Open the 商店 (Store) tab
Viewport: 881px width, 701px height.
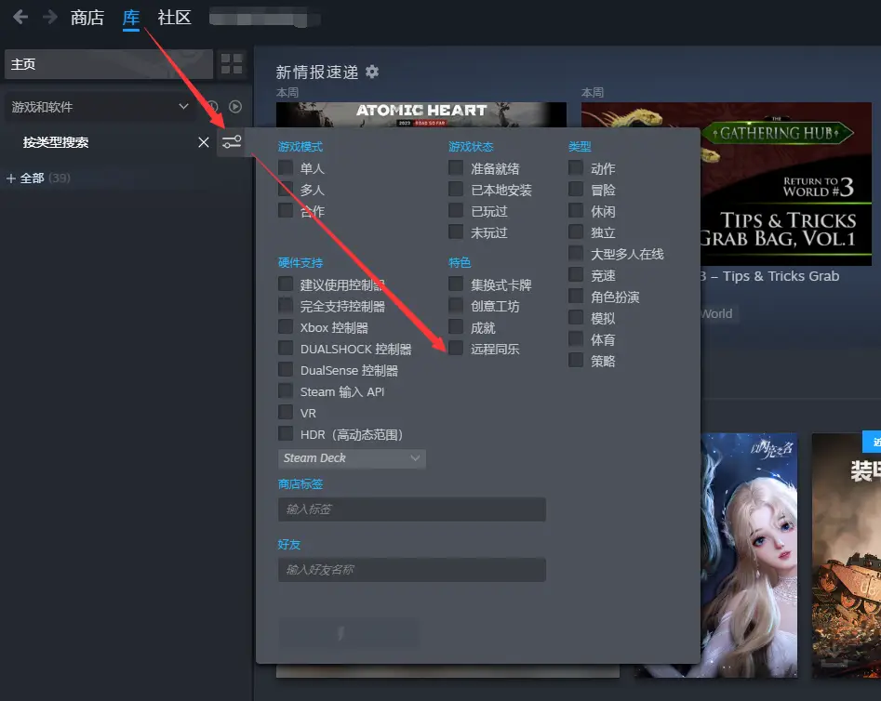point(87,18)
